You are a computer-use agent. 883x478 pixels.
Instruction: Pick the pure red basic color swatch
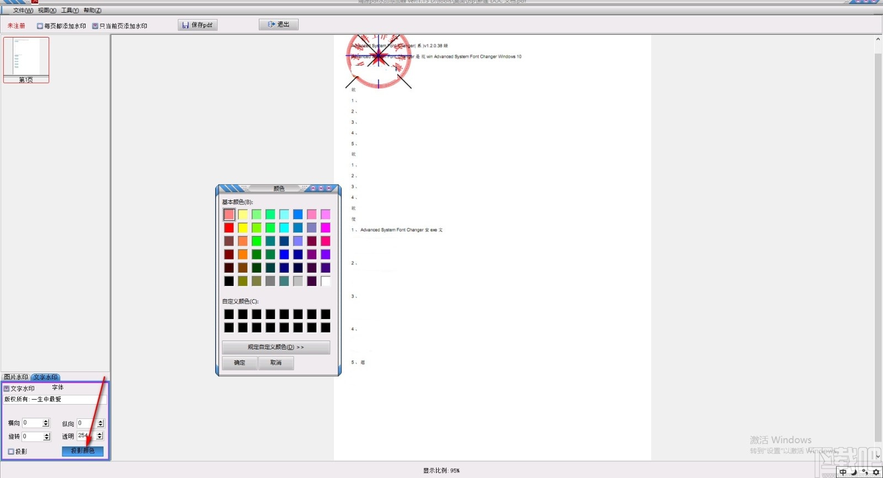point(229,227)
